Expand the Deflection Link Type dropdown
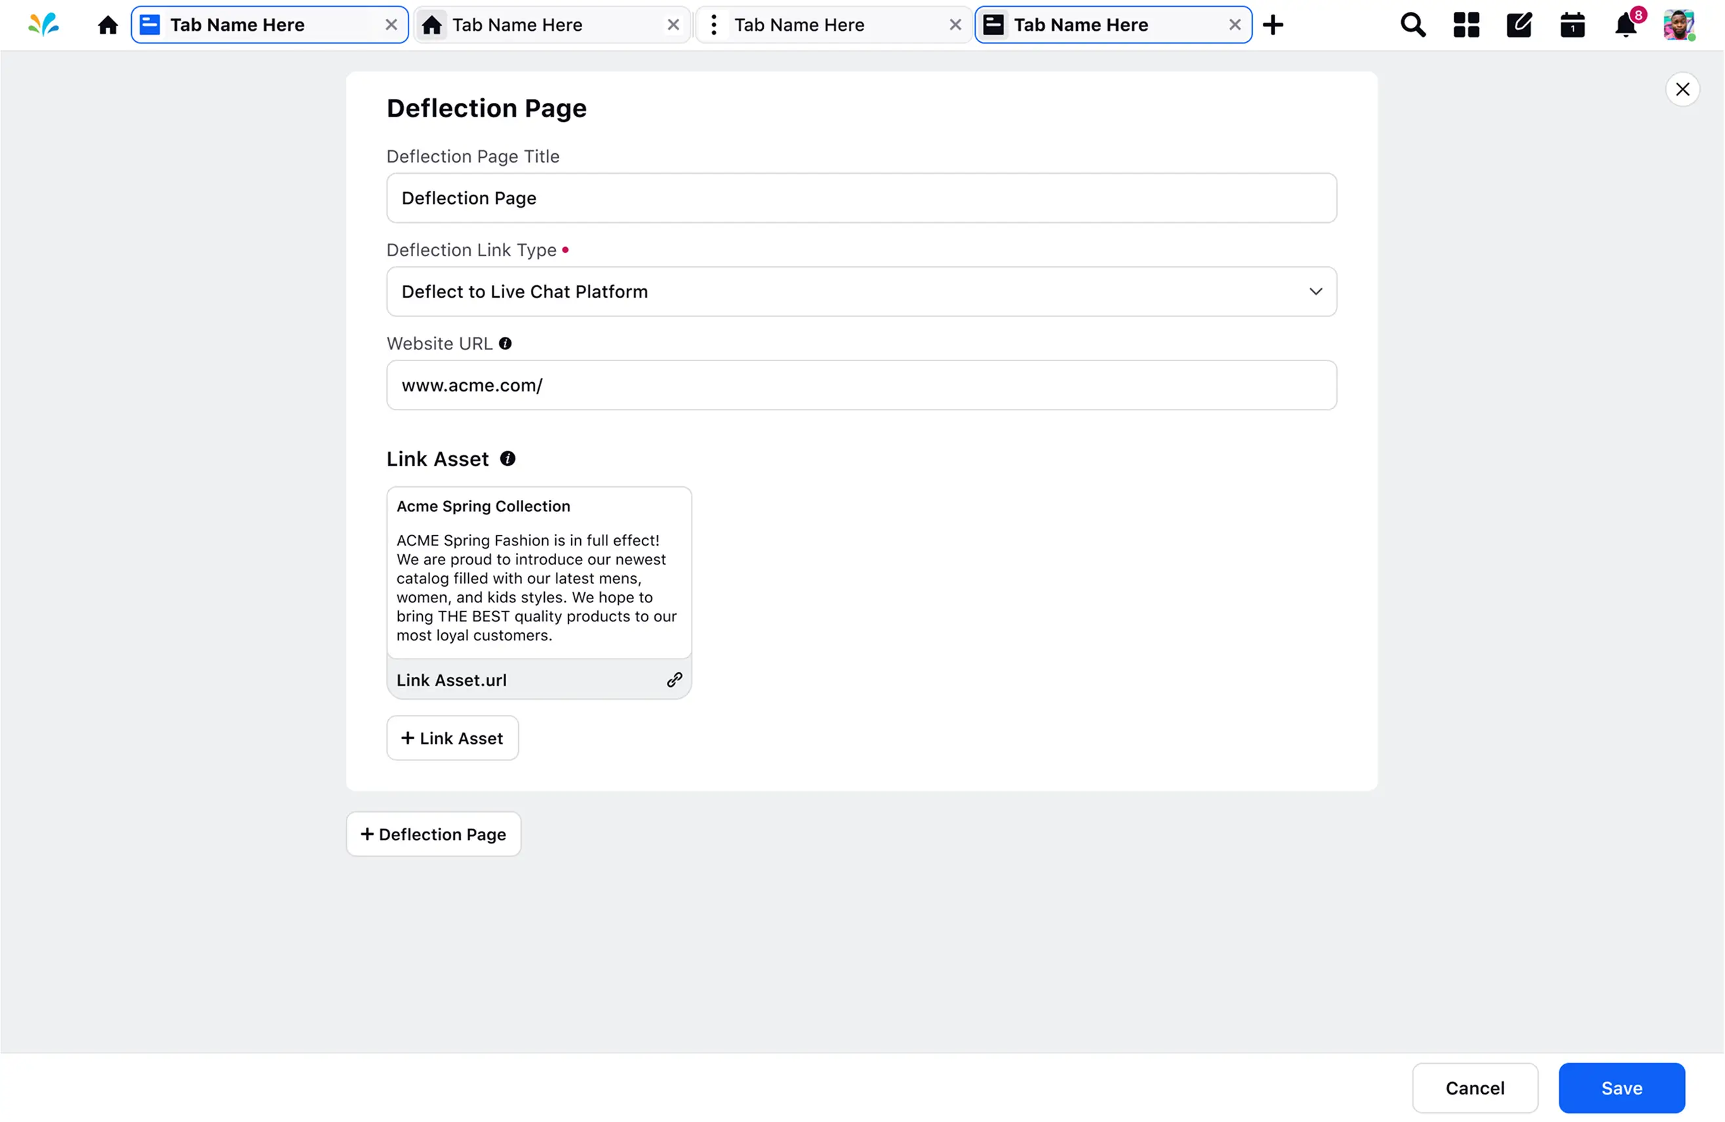 861,291
